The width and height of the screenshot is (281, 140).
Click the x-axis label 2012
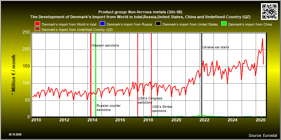64,120
